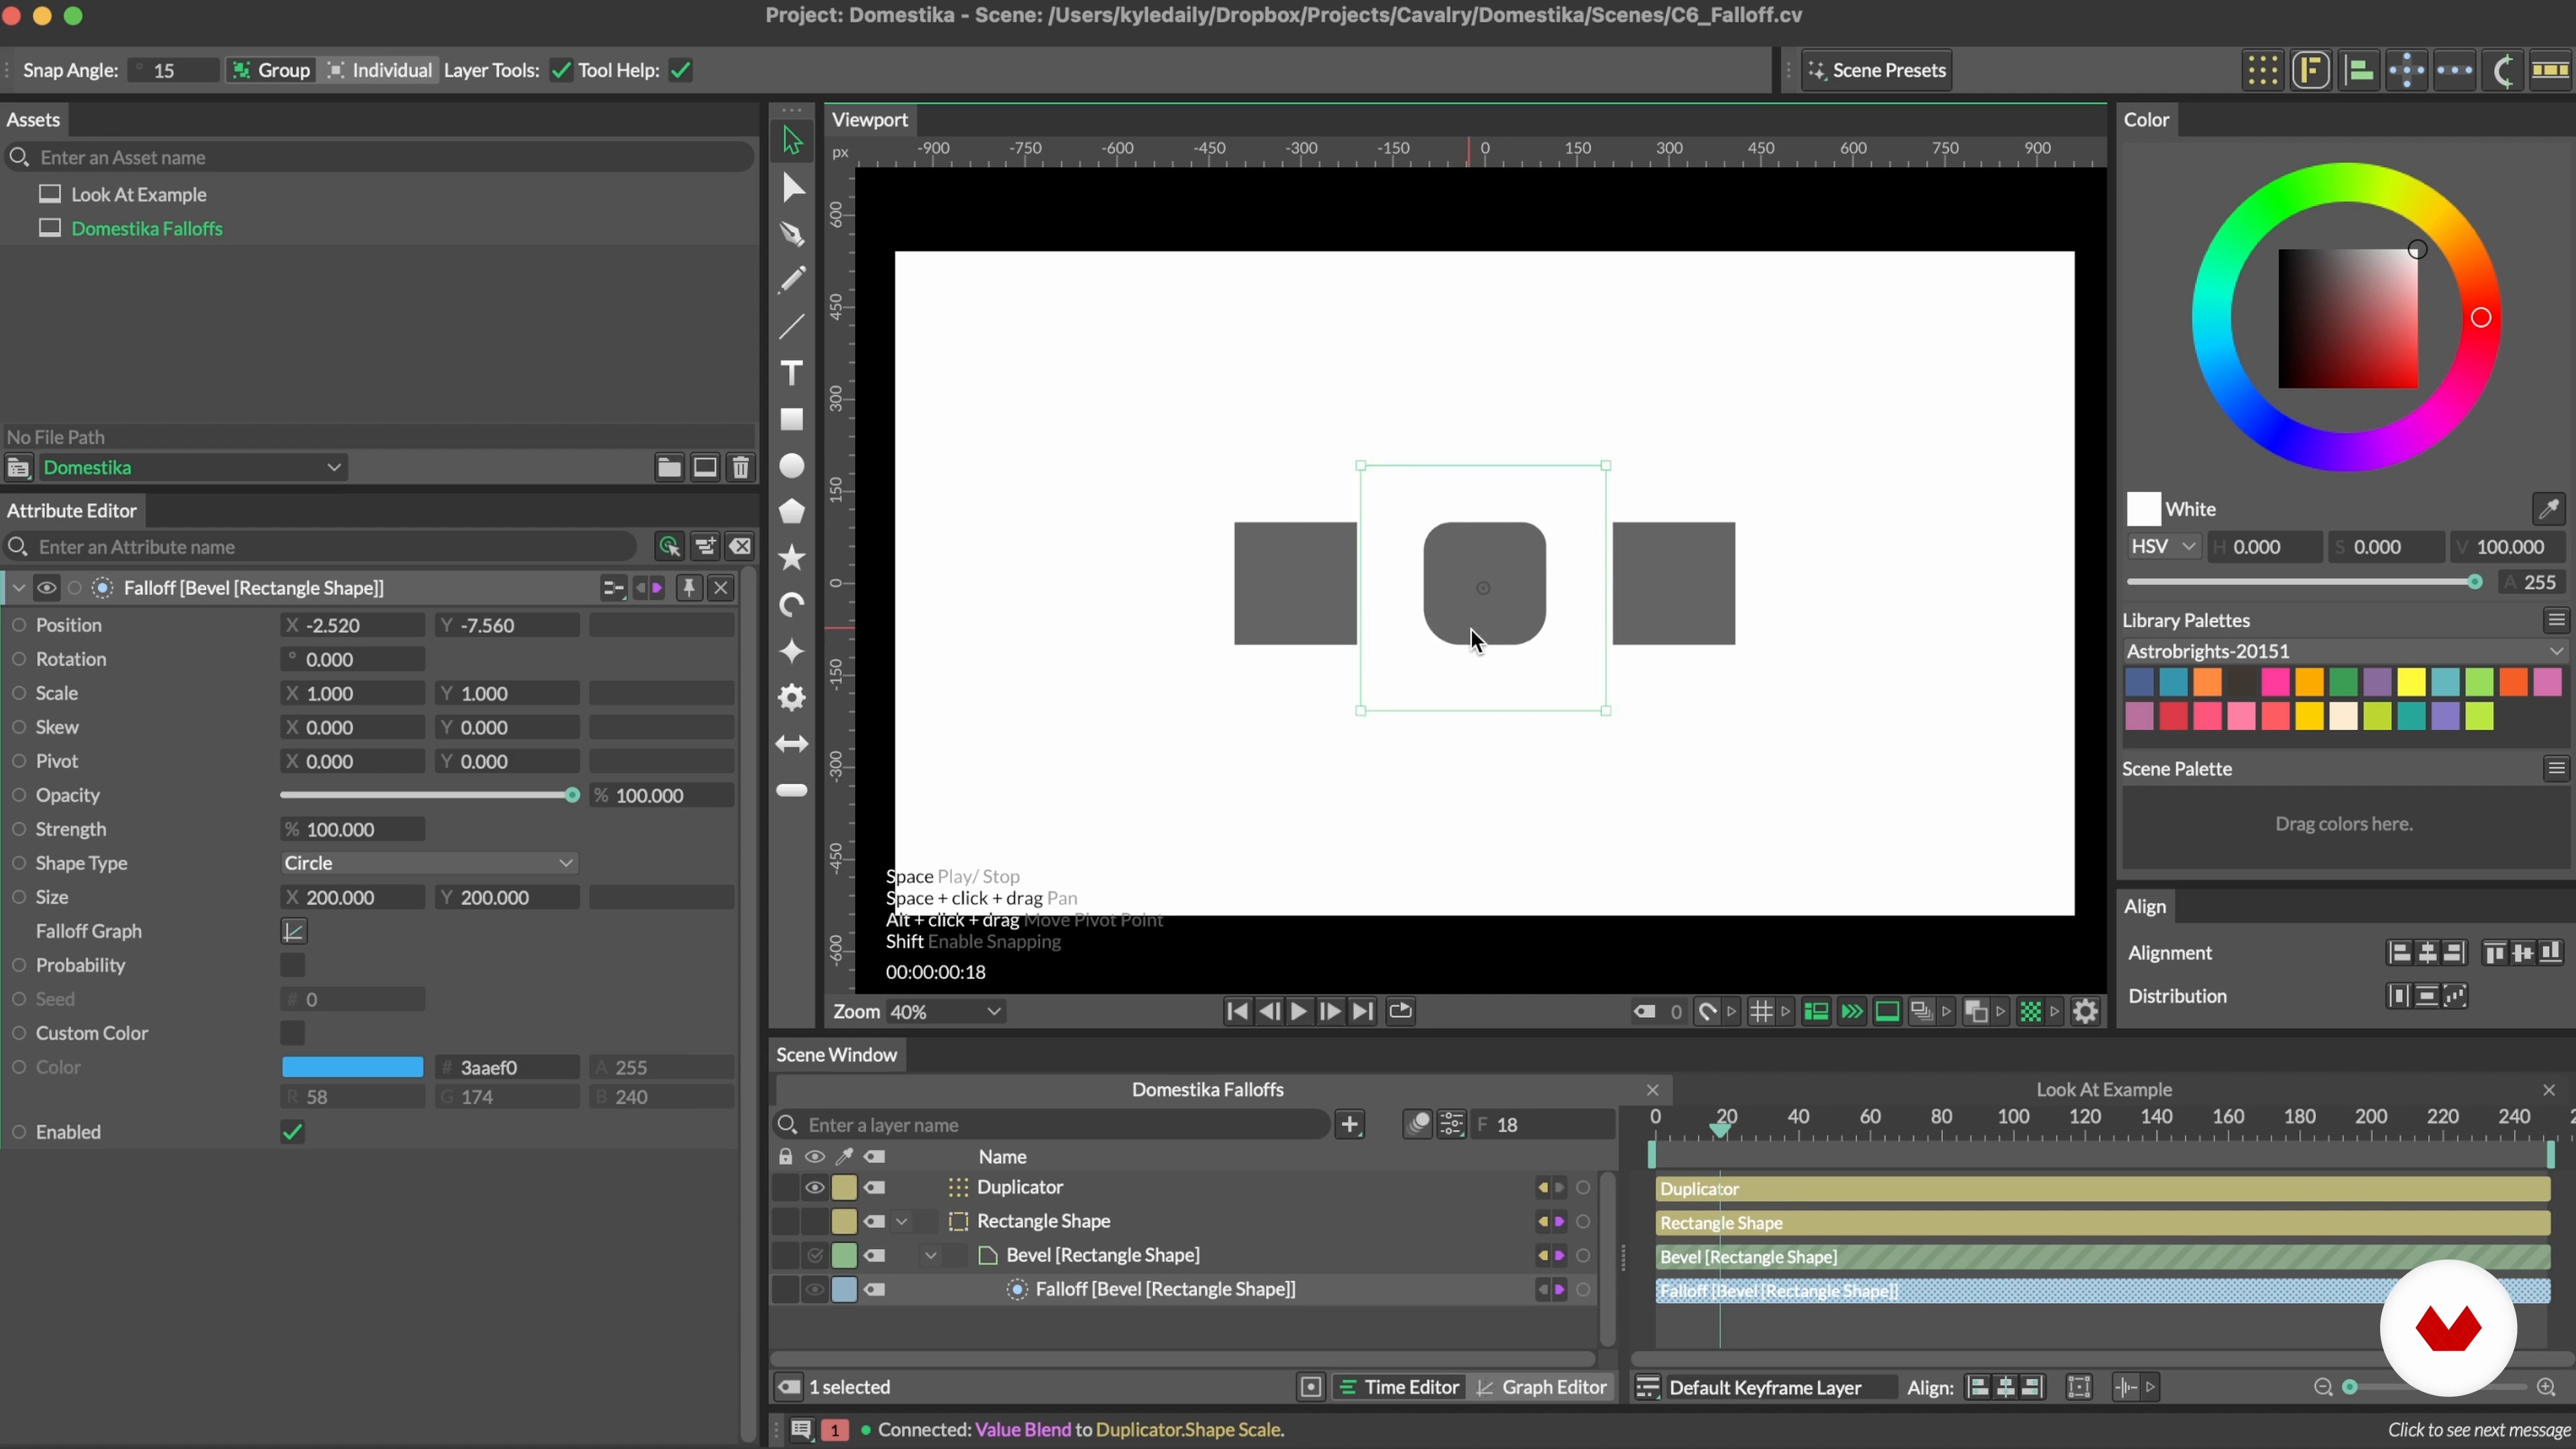
Task: Select the Pen tool in toolbar
Action: [x=792, y=234]
